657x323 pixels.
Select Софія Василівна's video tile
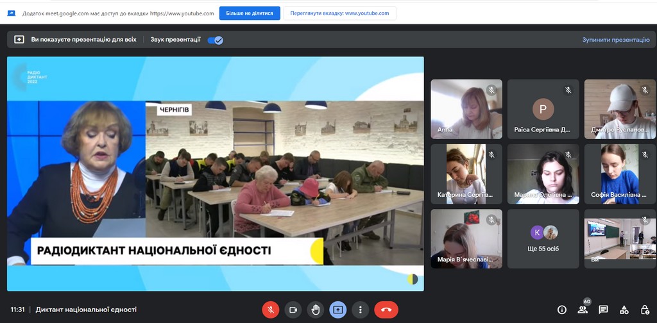click(x=620, y=173)
